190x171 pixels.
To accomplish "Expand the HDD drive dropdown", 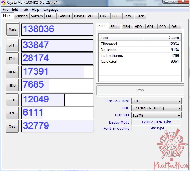I will coord(156,108).
